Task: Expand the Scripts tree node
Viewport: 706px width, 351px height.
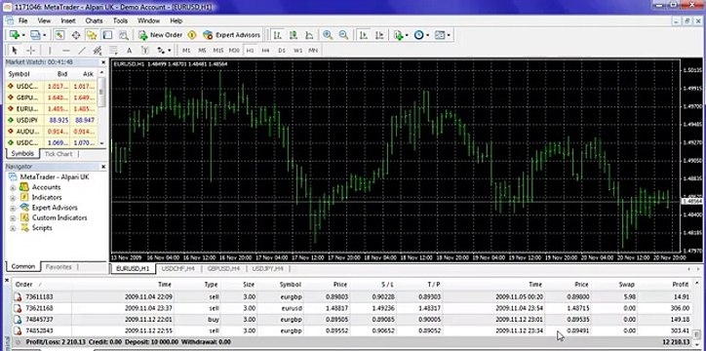Action: pos(13,228)
